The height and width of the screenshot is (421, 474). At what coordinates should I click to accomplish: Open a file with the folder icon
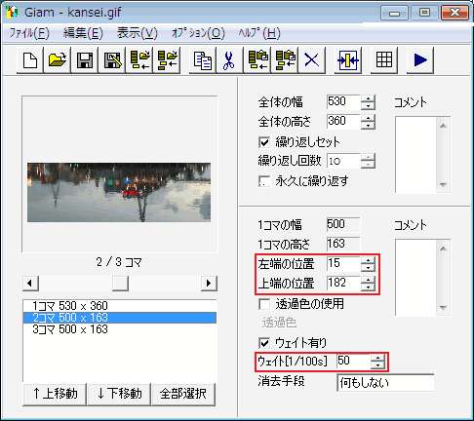coord(58,60)
